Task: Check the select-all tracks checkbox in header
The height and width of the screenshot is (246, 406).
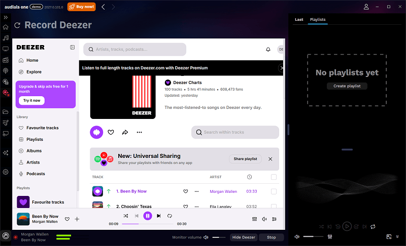Action: (x=274, y=177)
